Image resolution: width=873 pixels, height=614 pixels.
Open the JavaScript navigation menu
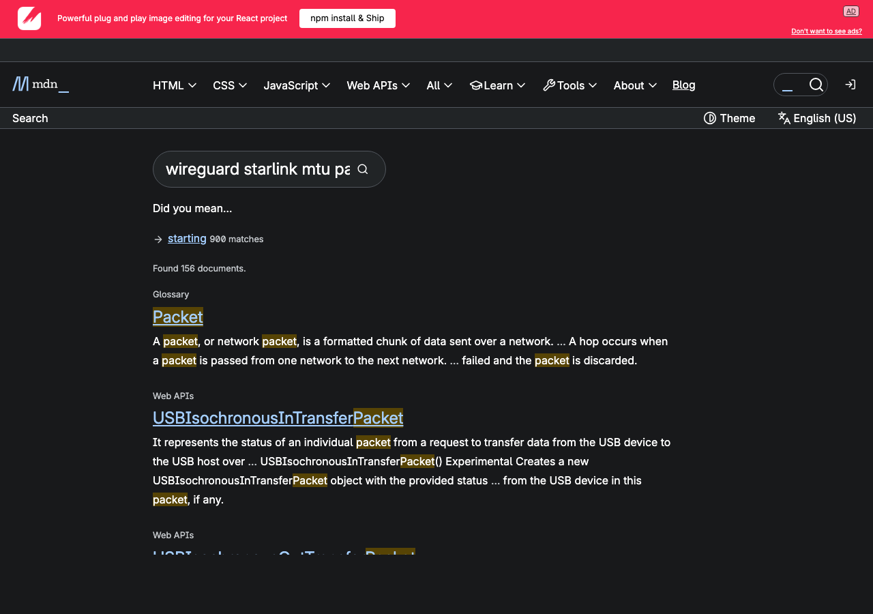click(297, 85)
